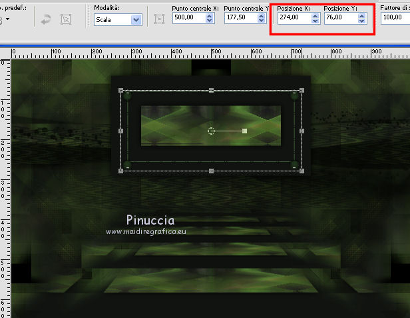This screenshot has height=318, width=410.
Task: Click the left-middle selection handle
Action: [x=121, y=131]
